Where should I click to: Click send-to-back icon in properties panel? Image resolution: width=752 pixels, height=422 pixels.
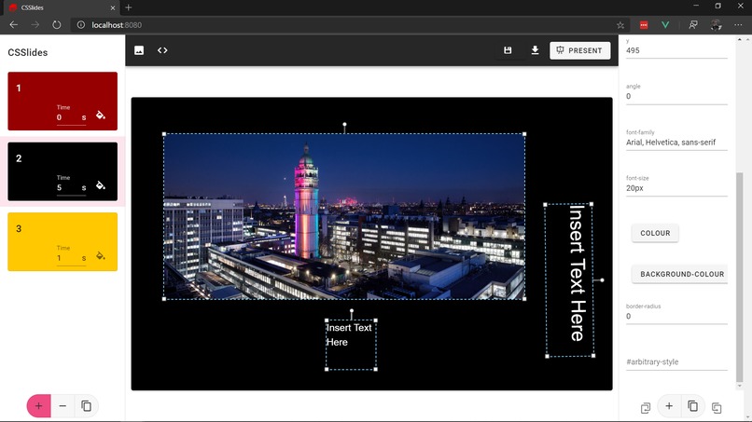717,408
